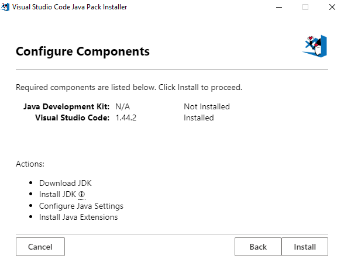Select the Download JDK action item

click(66, 183)
